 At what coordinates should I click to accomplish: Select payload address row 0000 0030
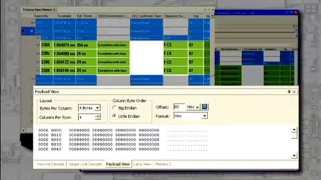pyautogui.click(x=50, y=144)
